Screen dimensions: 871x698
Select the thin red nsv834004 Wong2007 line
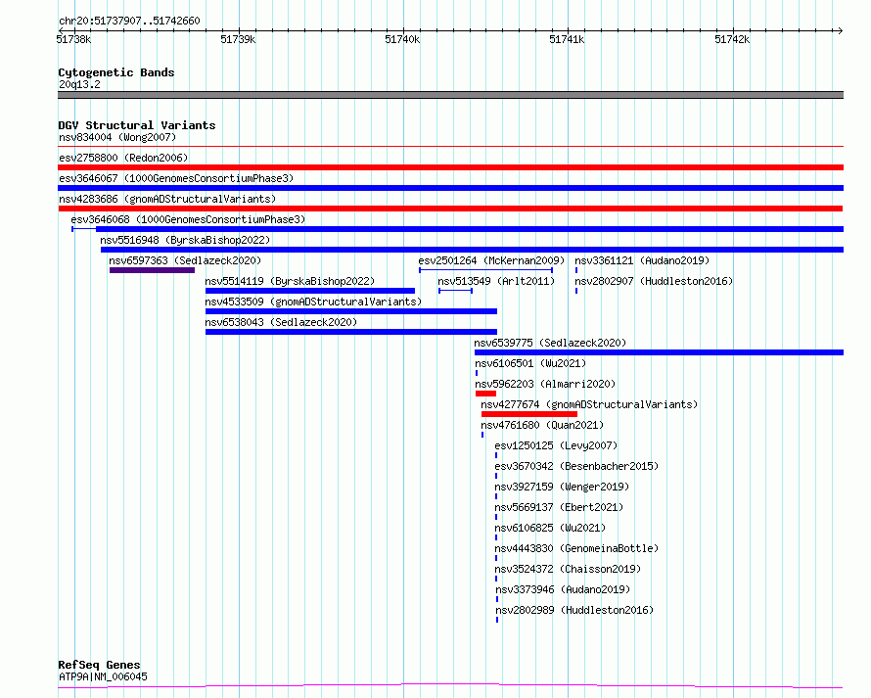(x=450, y=147)
